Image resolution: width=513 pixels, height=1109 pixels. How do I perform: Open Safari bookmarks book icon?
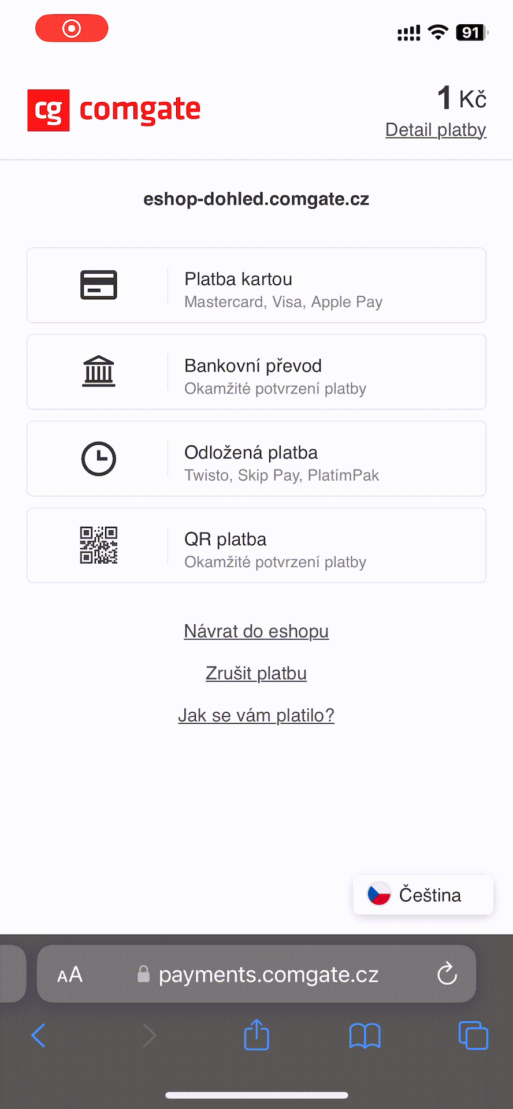tap(365, 1035)
